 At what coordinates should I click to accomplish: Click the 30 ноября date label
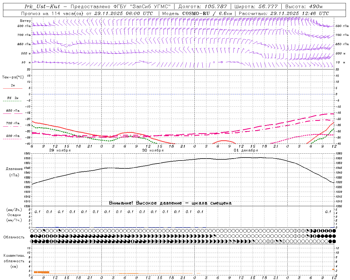click(x=153, y=150)
